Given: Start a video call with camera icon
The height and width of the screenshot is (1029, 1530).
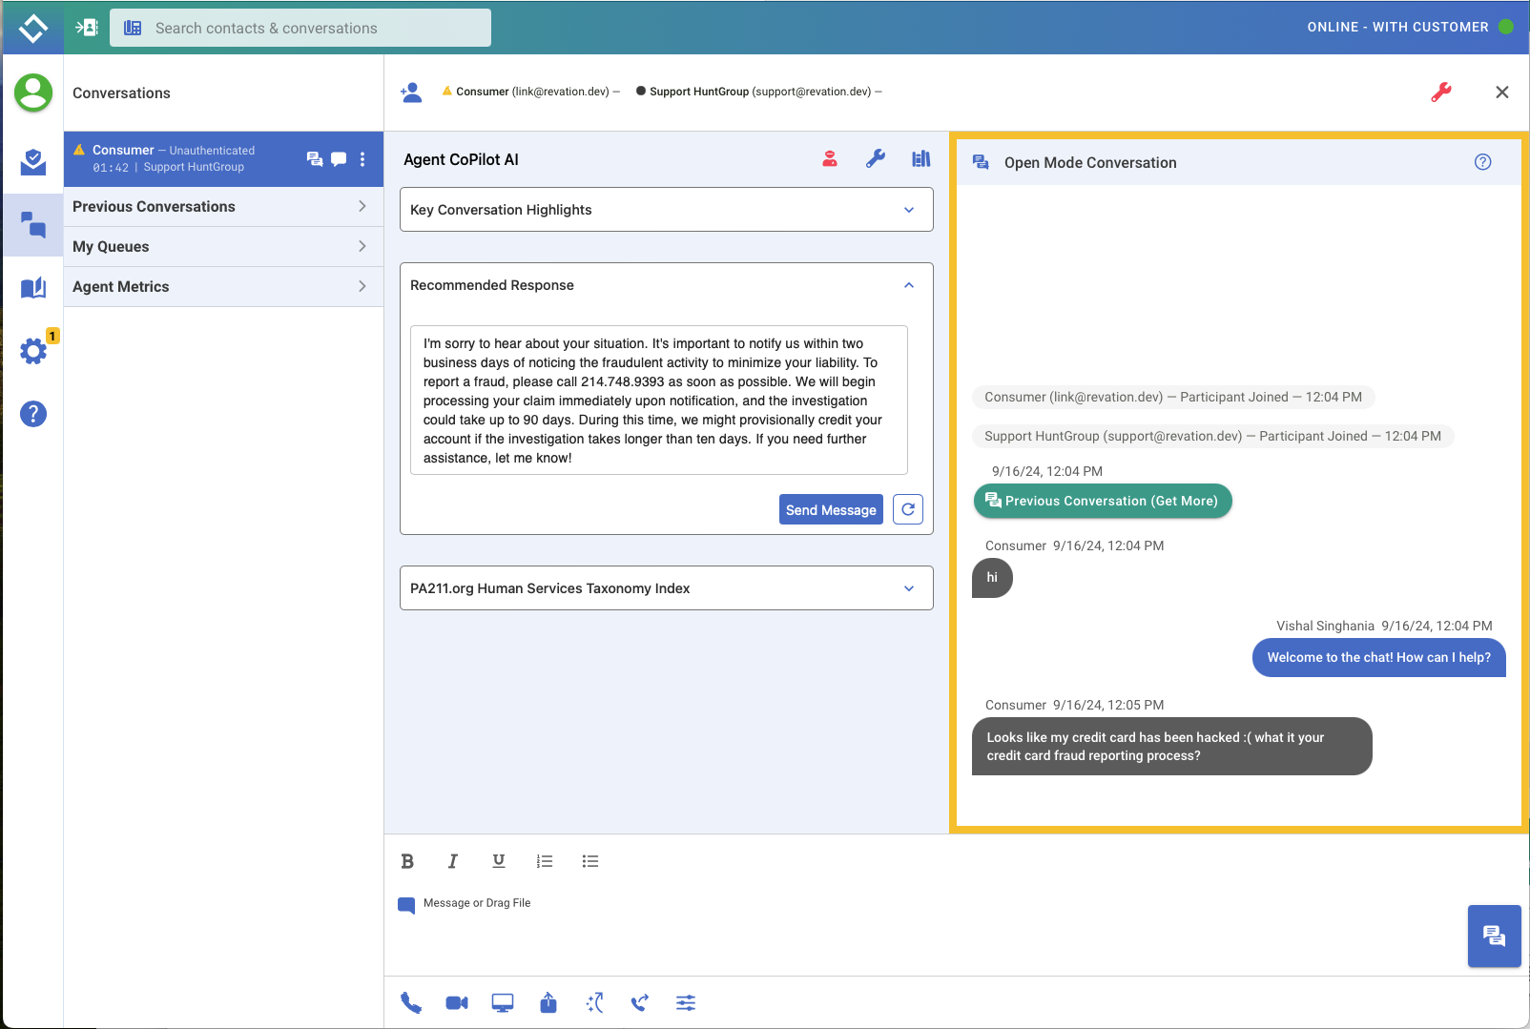Looking at the screenshot, I should point(457,1002).
